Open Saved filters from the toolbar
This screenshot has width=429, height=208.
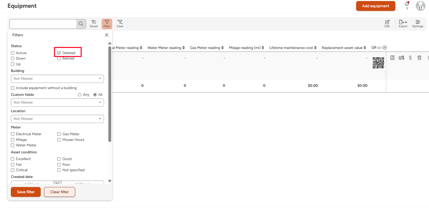94,24
